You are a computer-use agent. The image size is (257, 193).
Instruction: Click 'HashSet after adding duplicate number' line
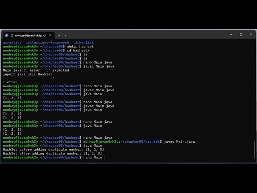tap(52, 154)
